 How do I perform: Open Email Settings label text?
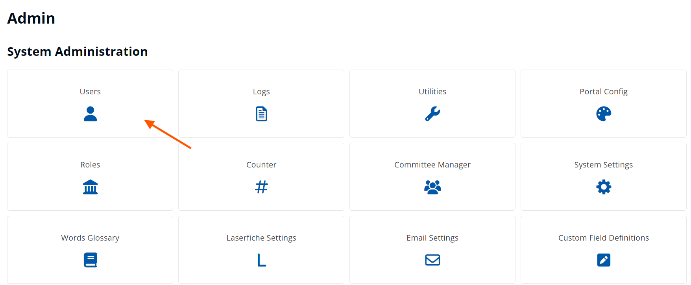click(x=432, y=238)
